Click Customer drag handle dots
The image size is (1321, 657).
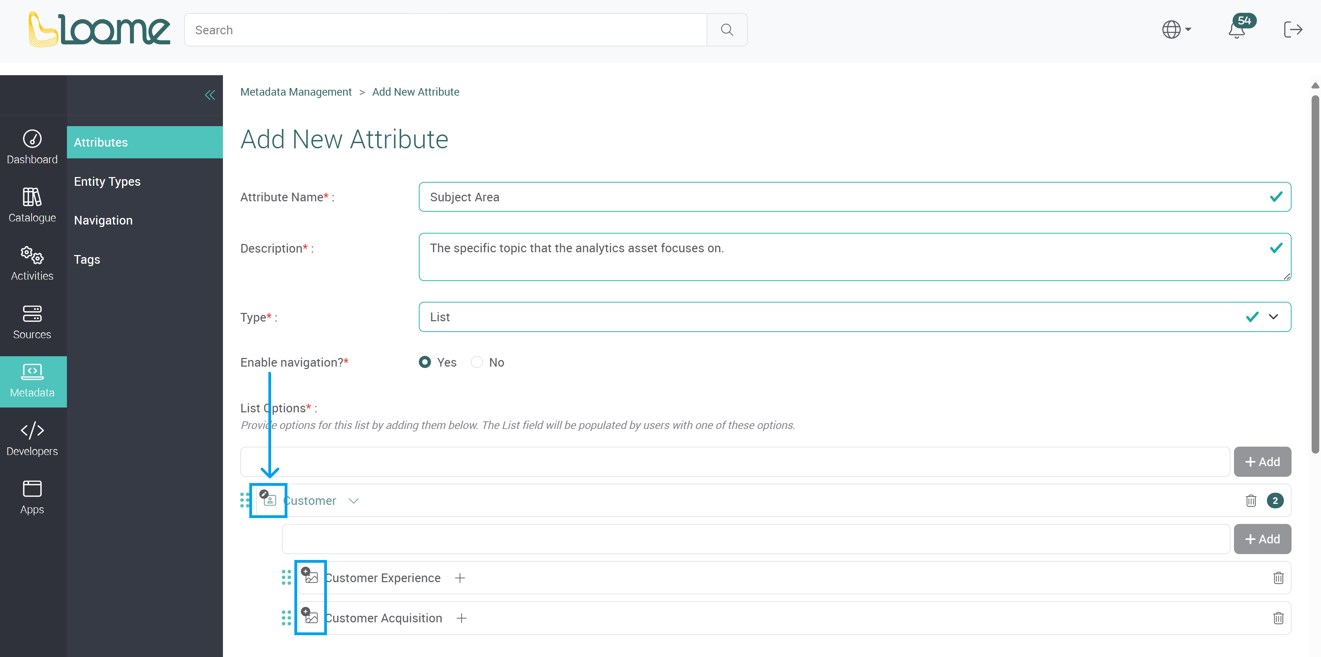pos(245,500)
